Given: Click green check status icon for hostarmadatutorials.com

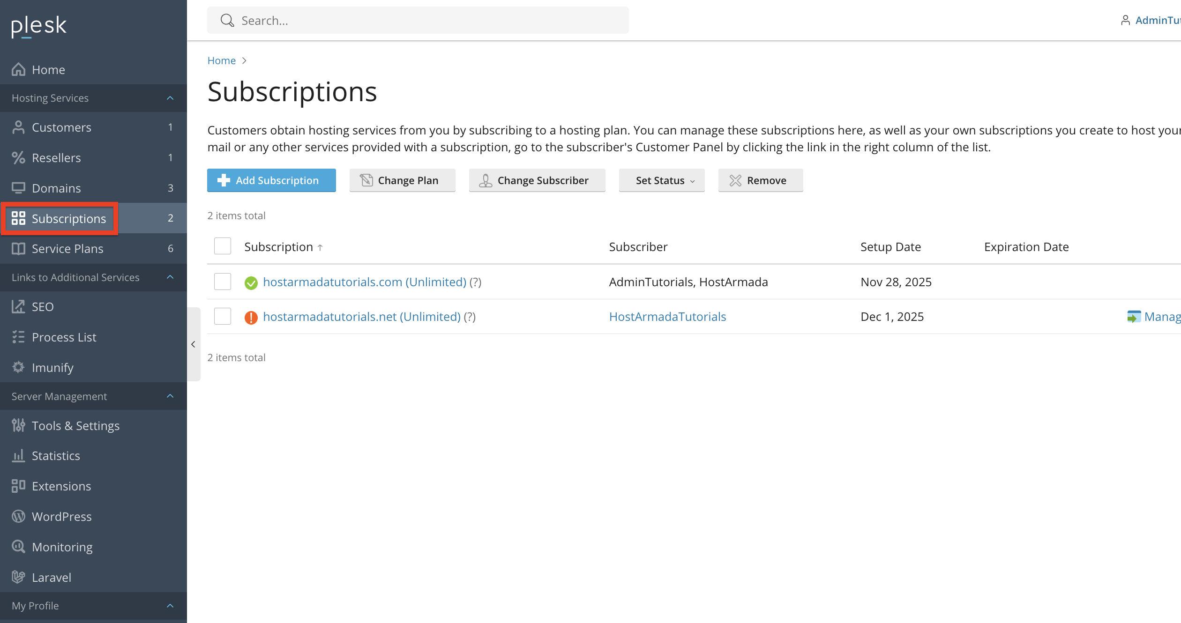Looking at the screenshot, I should [x=251, y=283].
